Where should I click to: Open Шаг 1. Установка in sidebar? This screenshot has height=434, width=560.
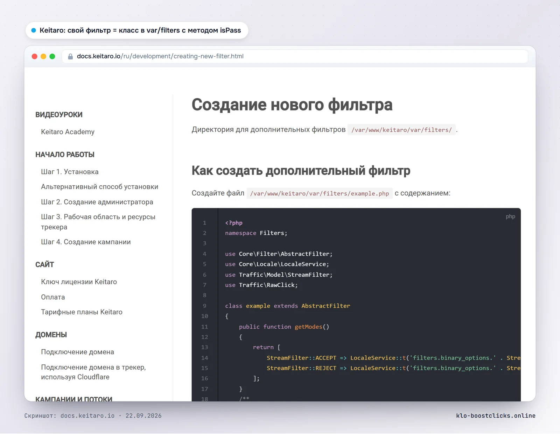pyautogui.click(x=70, y=172)
